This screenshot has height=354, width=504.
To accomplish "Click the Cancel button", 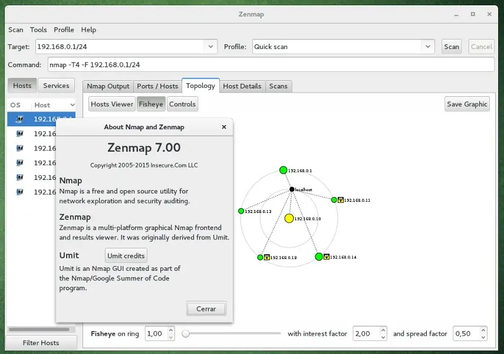I will [x=482, y=47].
